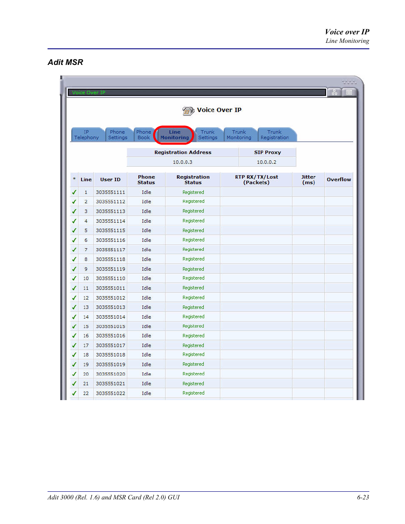Viewport: 405px width, 524px height.
Task: Click the Registration Address value 10.0.0.3
Action: [183, 162]
